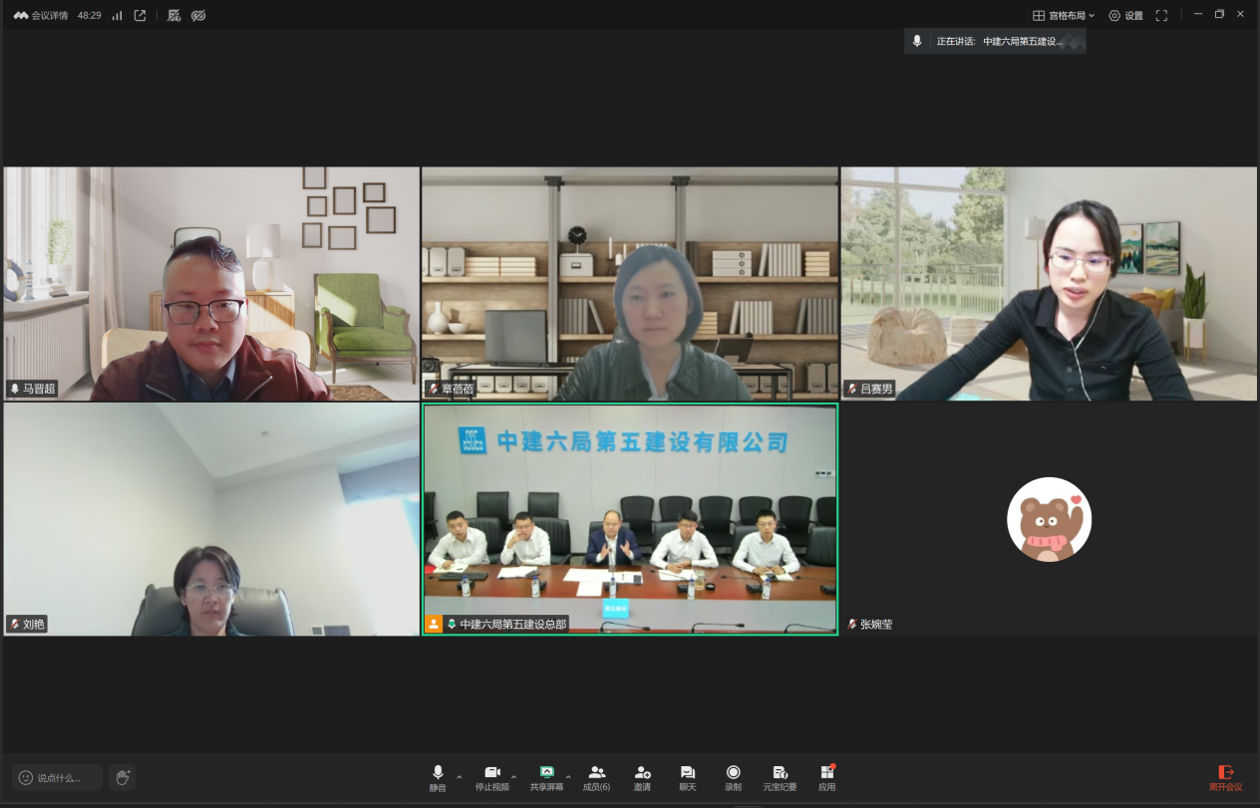Click the pop-out window icon in top bar
This screenshot has width=1260, height=808.
pyautogui.click(x=140, y=15)
